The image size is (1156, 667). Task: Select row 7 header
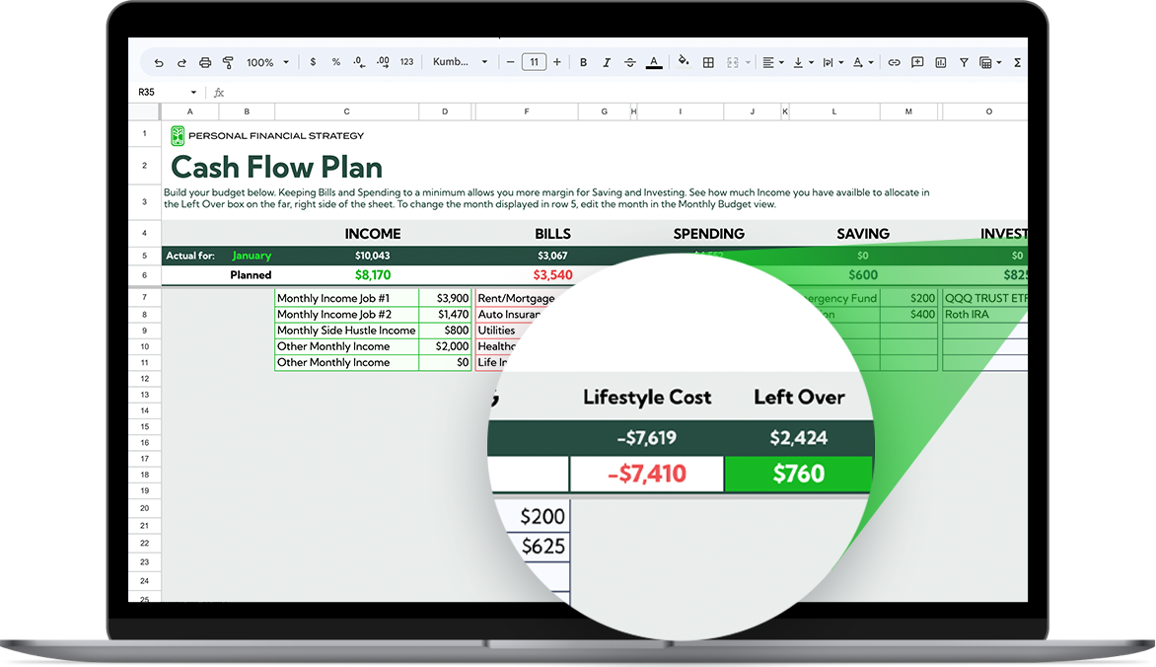[x=144, y=297]
